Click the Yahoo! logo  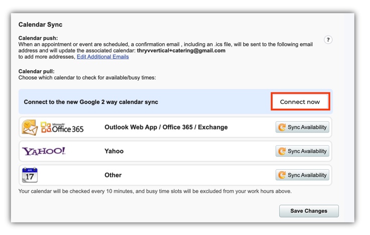44,151
